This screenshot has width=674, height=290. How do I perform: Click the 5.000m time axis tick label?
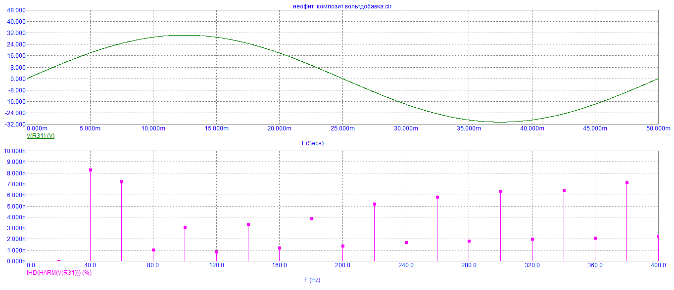(90, 128)
